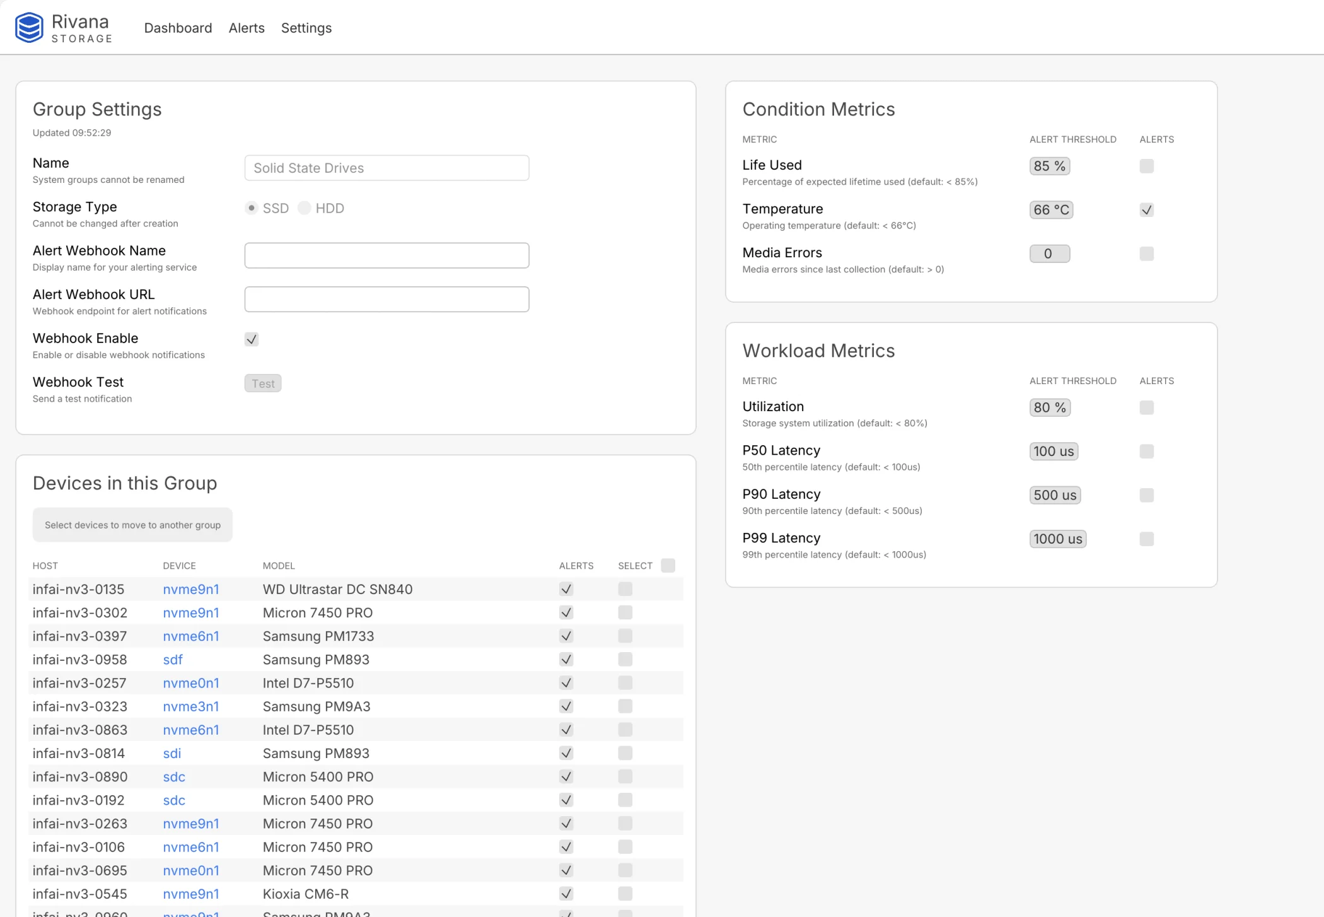
Task: Toggle alerts checkbox for infai-nv3-0106
Action: [x=566, y=847]
